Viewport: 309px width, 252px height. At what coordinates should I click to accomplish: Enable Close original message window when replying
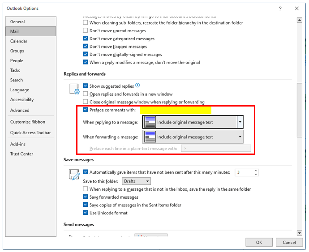coord(86,102)
